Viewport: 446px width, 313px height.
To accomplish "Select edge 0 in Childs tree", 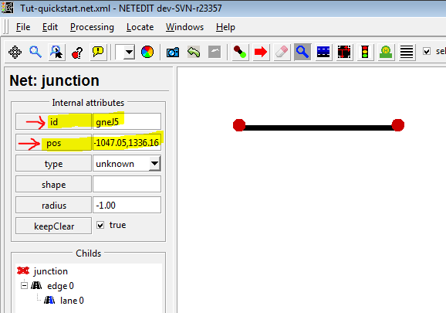I will point(60,286).
